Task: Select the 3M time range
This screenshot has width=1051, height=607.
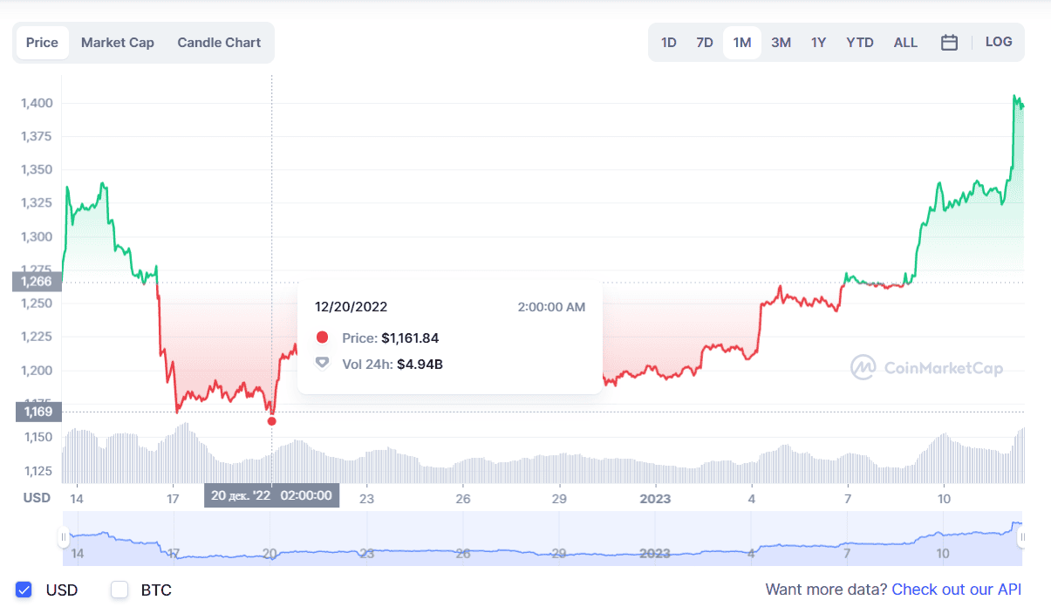Action: click(x=781, y=43)
